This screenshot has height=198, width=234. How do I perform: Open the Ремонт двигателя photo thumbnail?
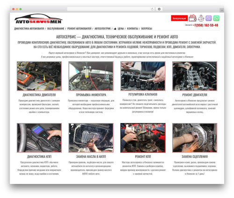coord(195,76)
